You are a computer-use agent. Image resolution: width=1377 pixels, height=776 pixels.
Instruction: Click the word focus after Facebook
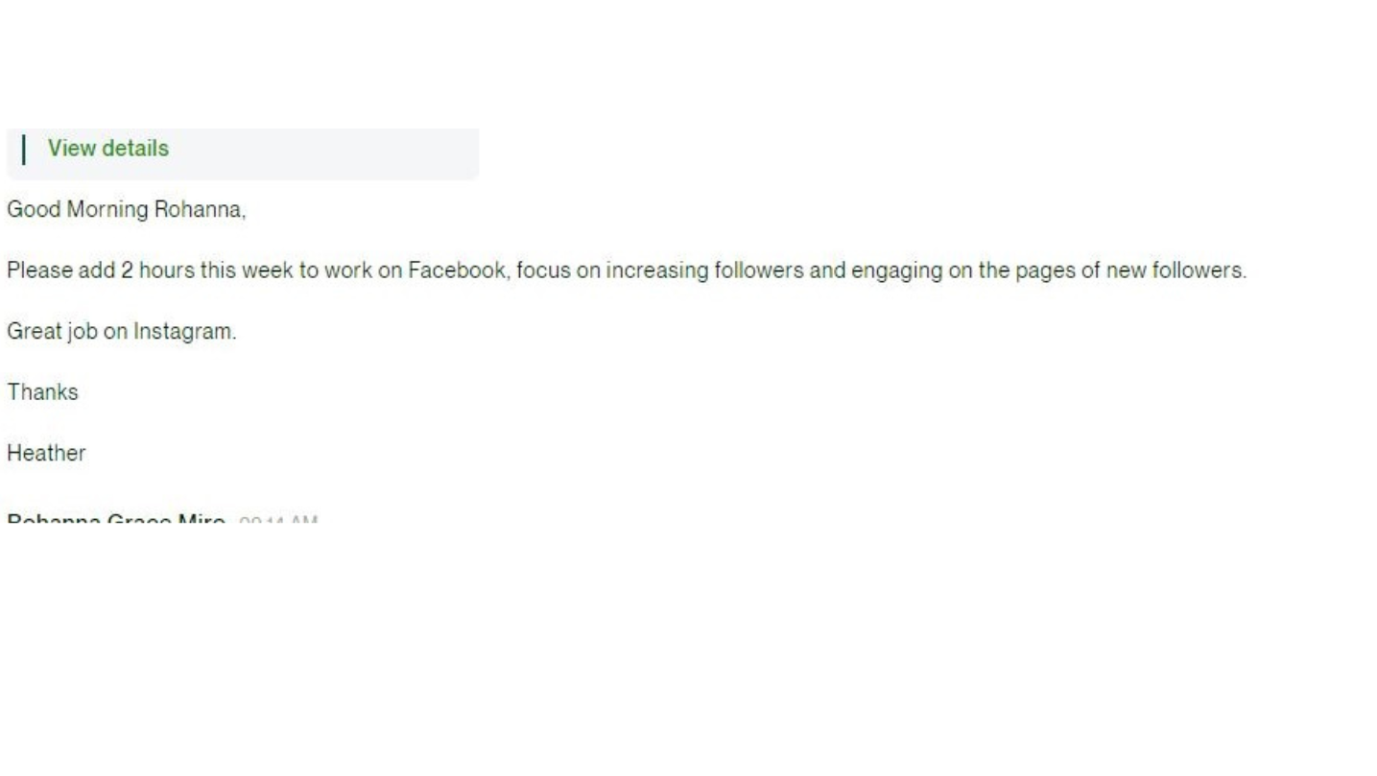543,270
